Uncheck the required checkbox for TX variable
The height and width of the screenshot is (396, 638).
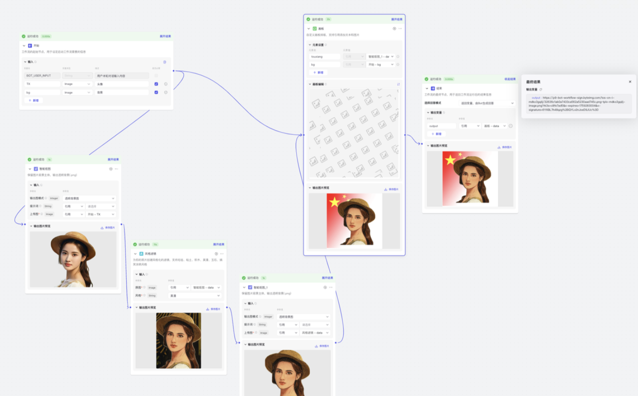click(157, 84)
